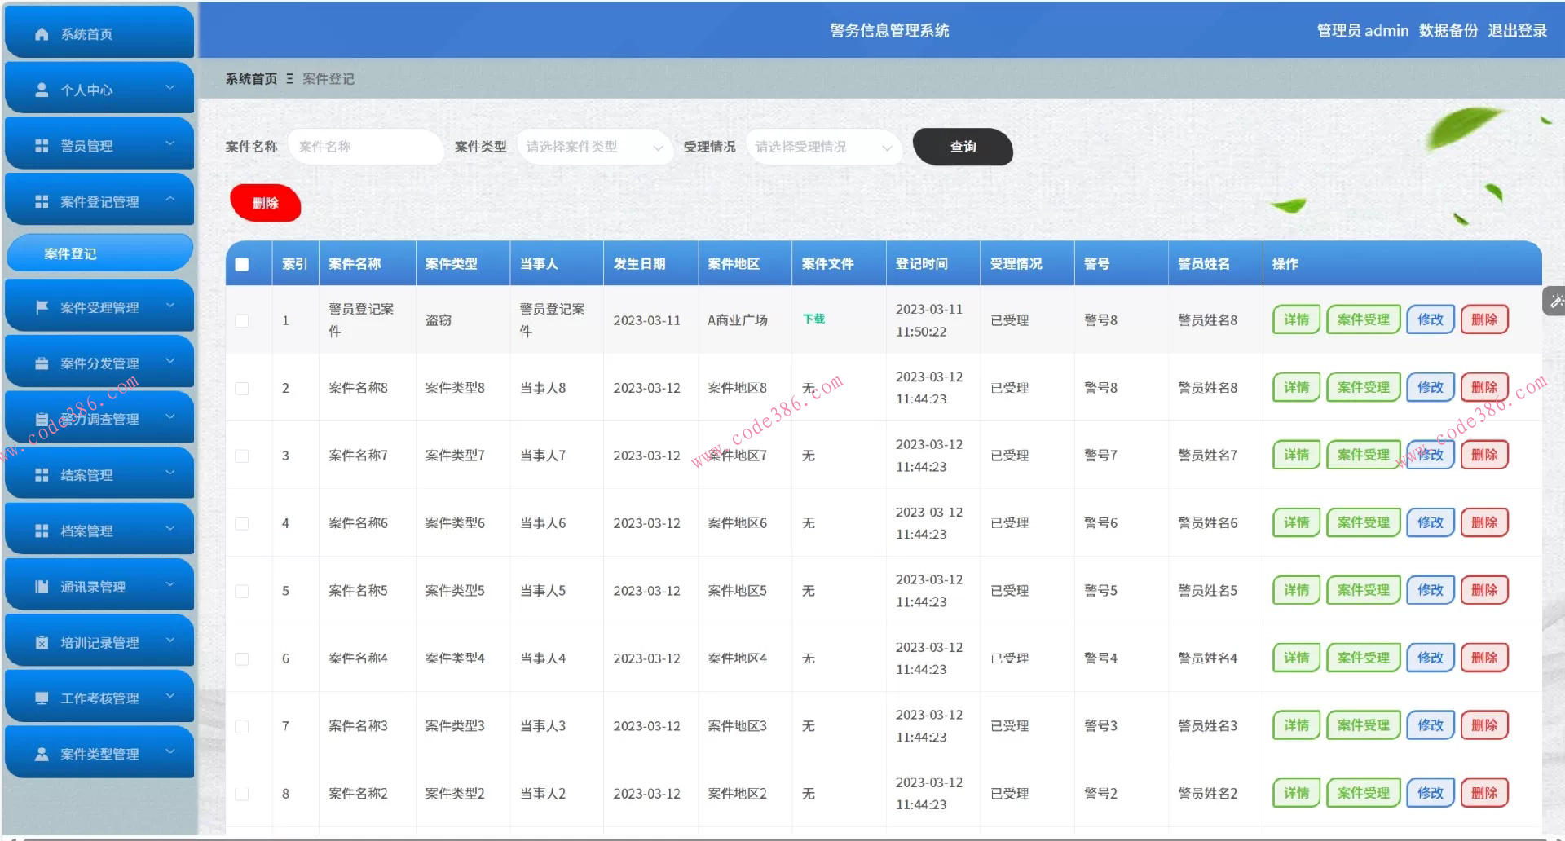Check the checkbox beside 案件名称7
Image resolution: width=1565 pixels, height=841 pixels.
click(240, 456)
